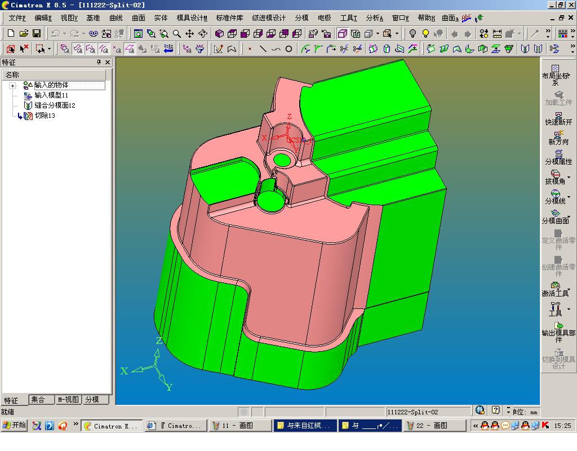Click the 快速断开 button
Image resolution: width=577 pixels, height=451 pixels.
(x=558, y=118)
